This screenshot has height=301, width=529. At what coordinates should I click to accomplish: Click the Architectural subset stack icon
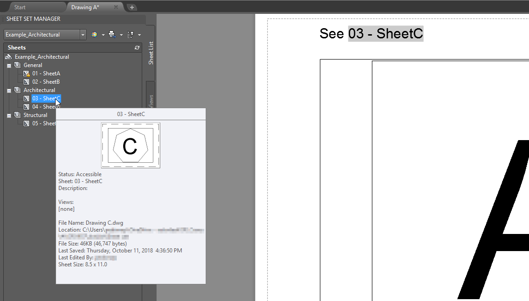pos(17,90)
